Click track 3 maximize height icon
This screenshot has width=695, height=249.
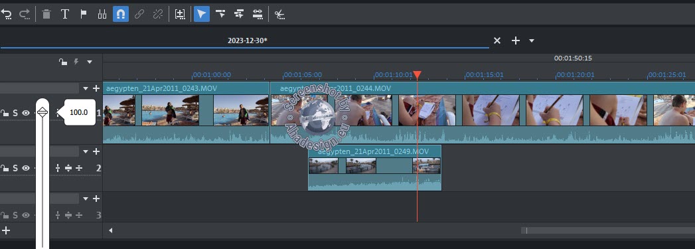click(x=79, y=215)
